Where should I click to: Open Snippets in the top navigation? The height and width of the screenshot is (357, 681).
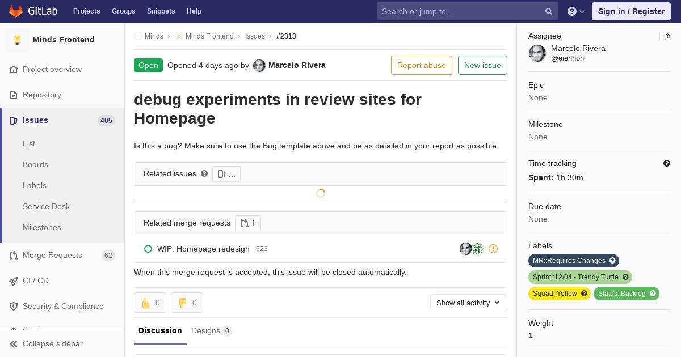coord(161,11)
